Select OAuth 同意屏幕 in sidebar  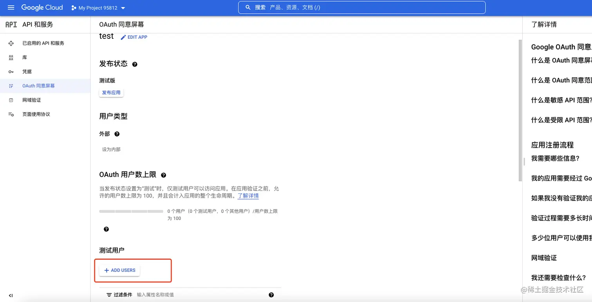click(x=45, y=86)
